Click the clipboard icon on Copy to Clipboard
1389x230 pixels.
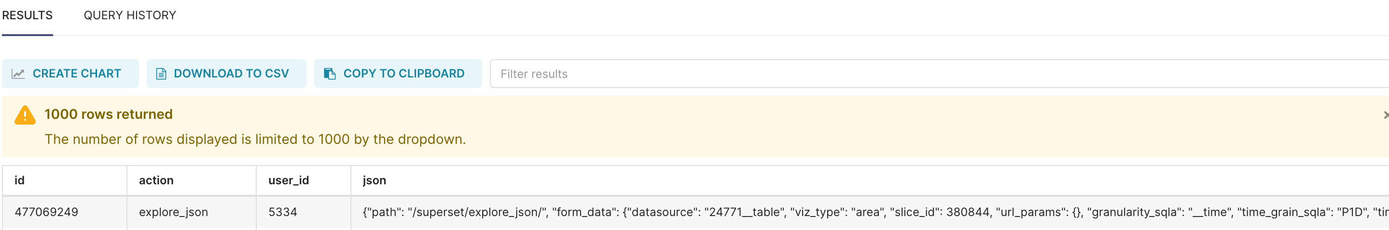[330, 74]
